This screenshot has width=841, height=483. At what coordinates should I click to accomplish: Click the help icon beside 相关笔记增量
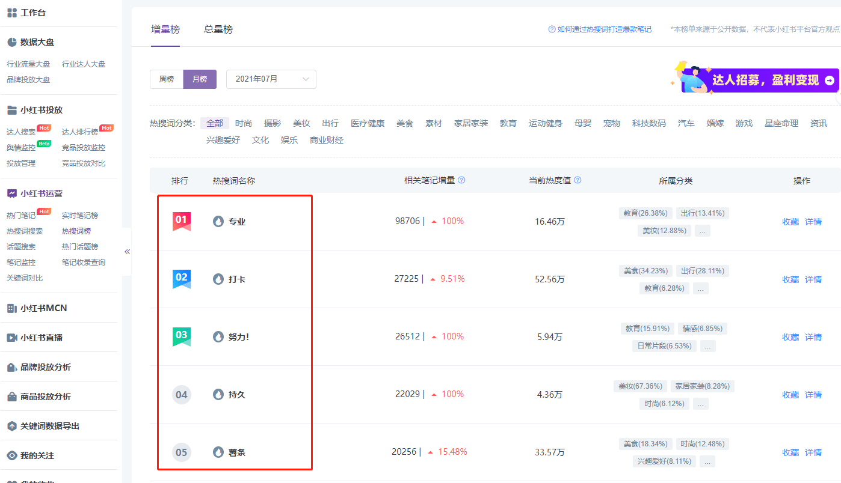461,180
